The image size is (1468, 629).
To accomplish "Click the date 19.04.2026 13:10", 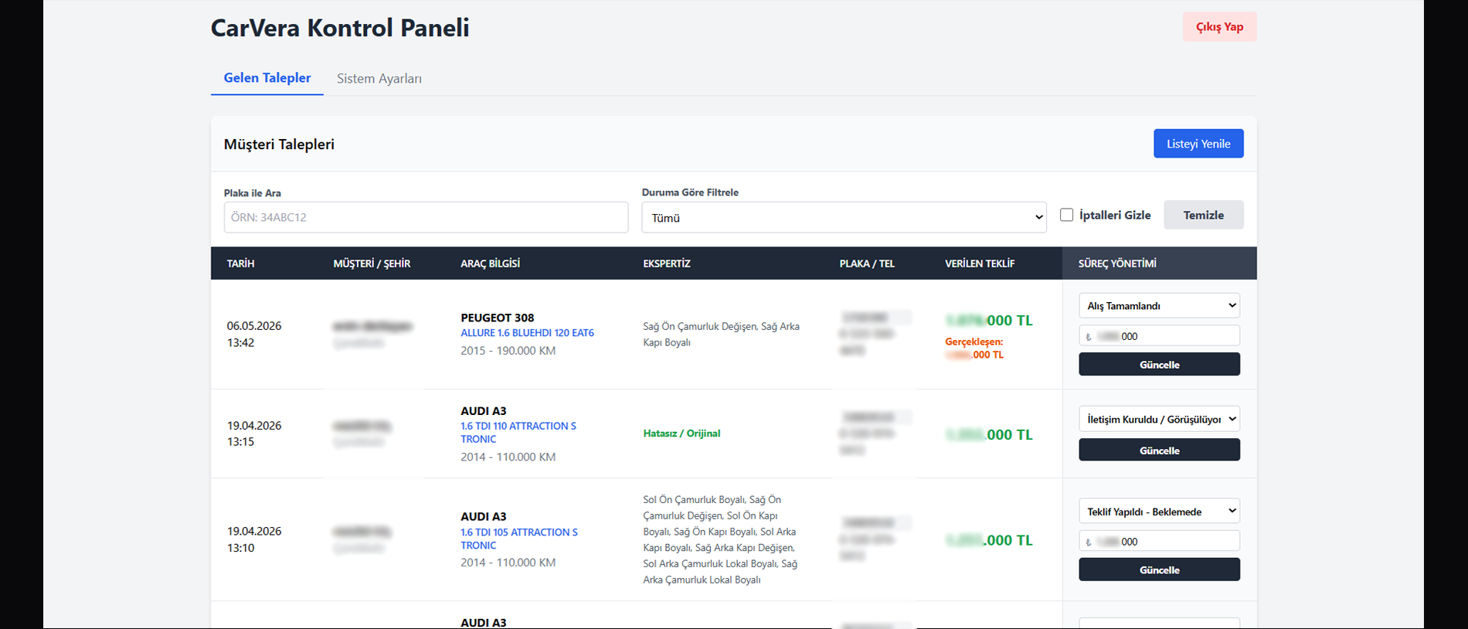I will pyautogui.click(x=254, y=539).
